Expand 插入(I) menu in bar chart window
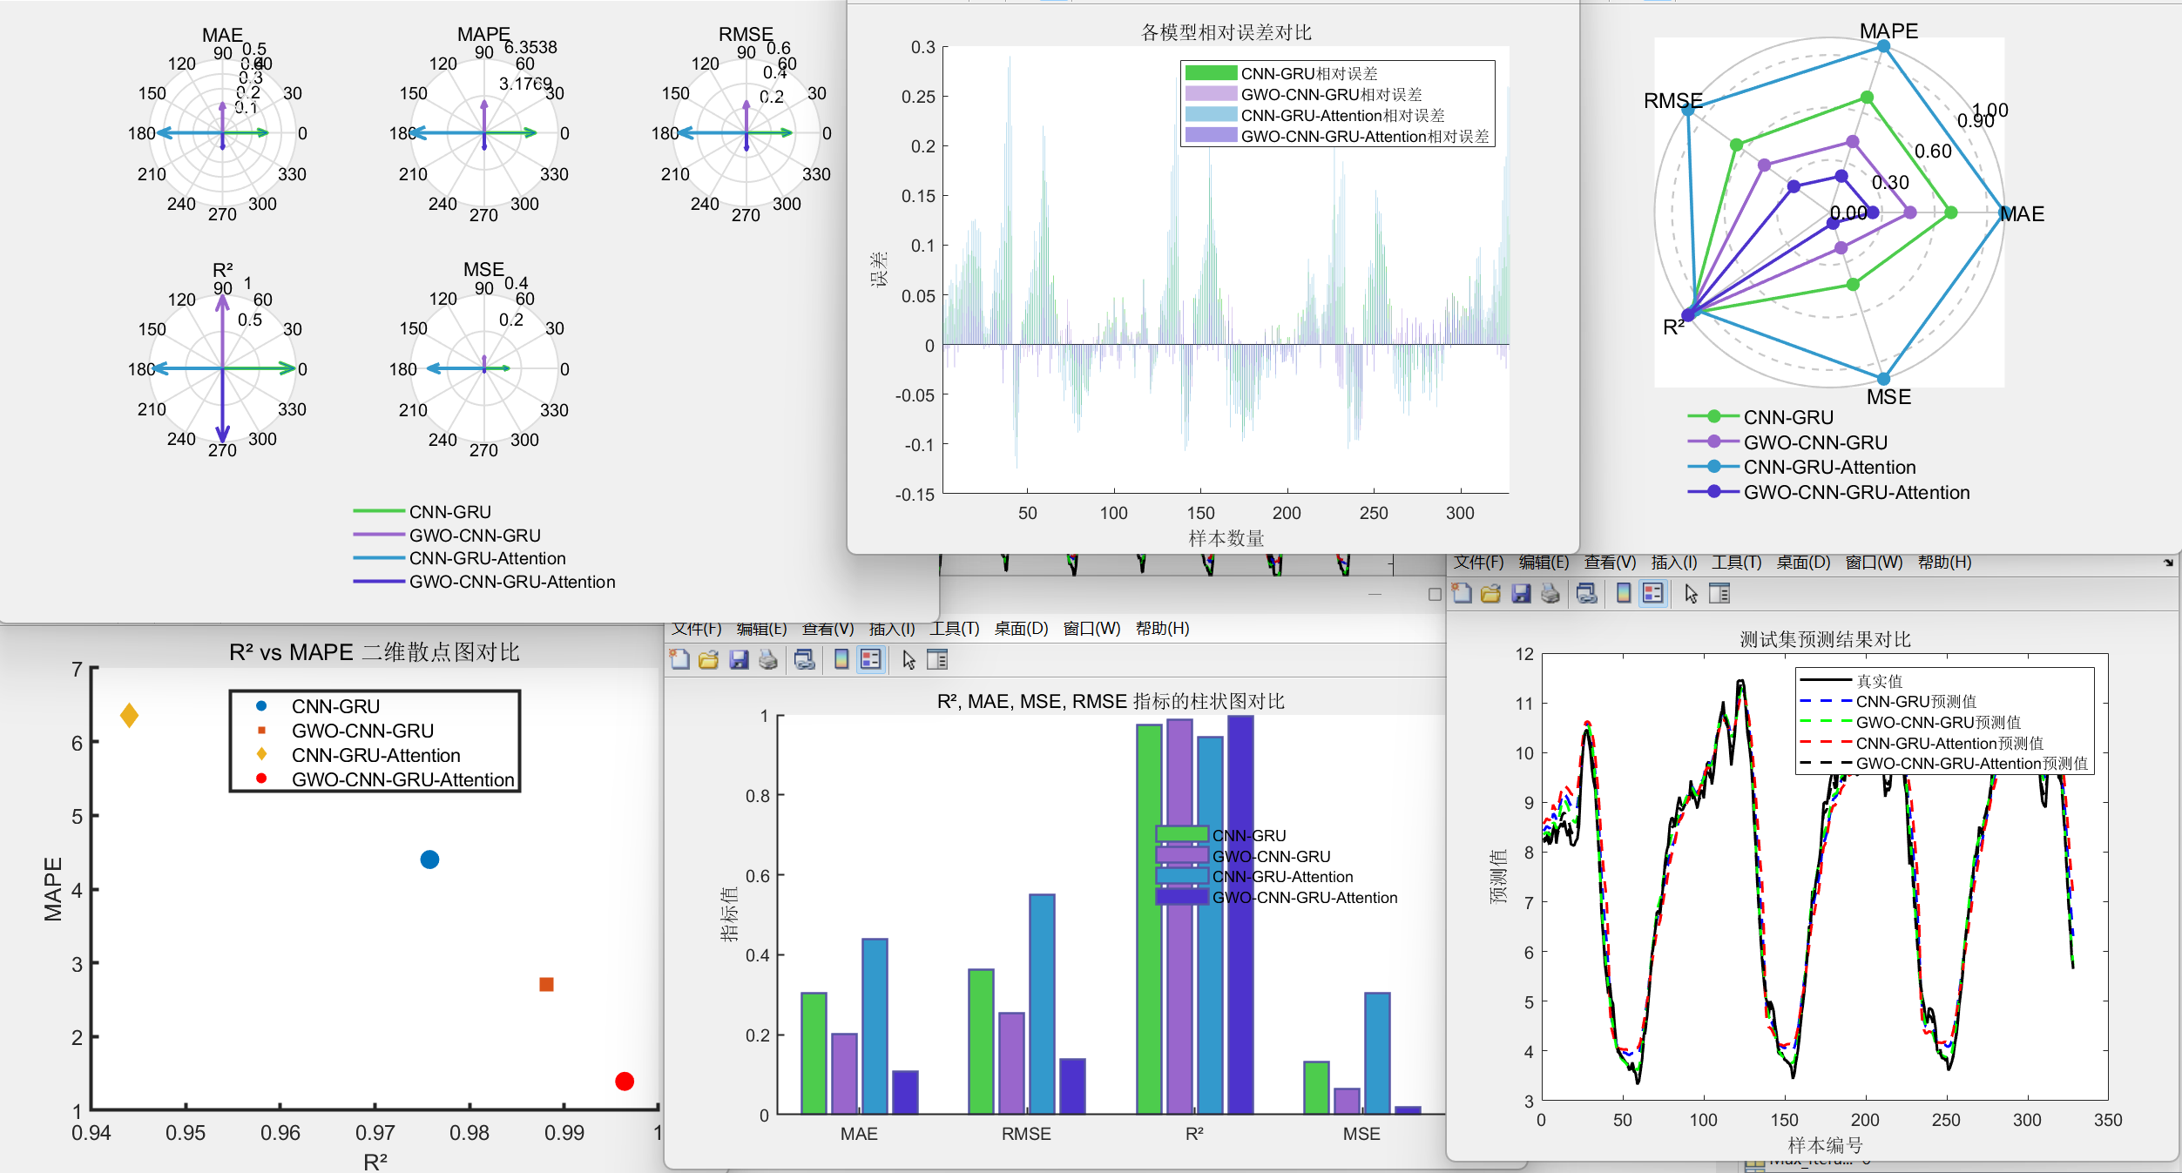The image size is (2182, 1173). pyautogui.click(x=891, y=629)
